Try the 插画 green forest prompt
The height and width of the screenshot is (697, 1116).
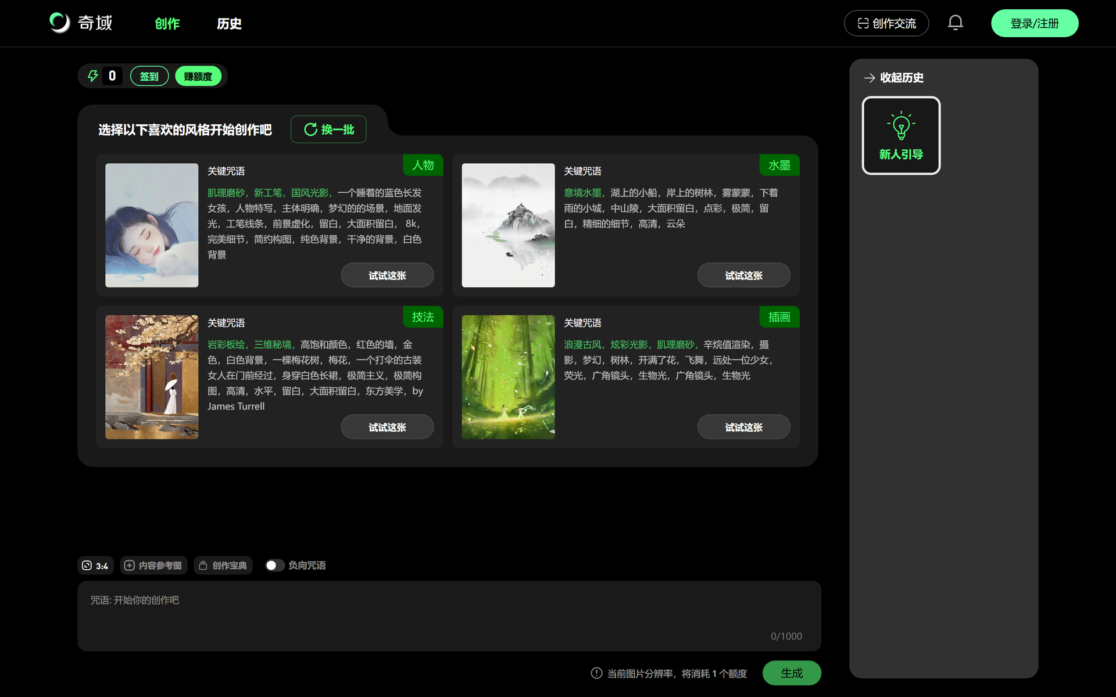click(743, 427)
